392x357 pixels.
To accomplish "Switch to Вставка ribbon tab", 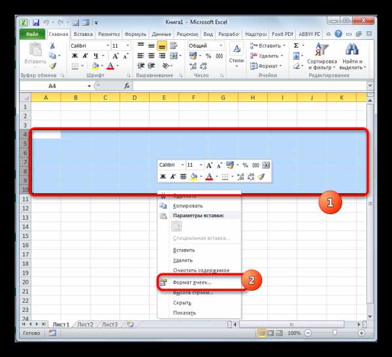I will pyautogui.click(x=83, y=34).
